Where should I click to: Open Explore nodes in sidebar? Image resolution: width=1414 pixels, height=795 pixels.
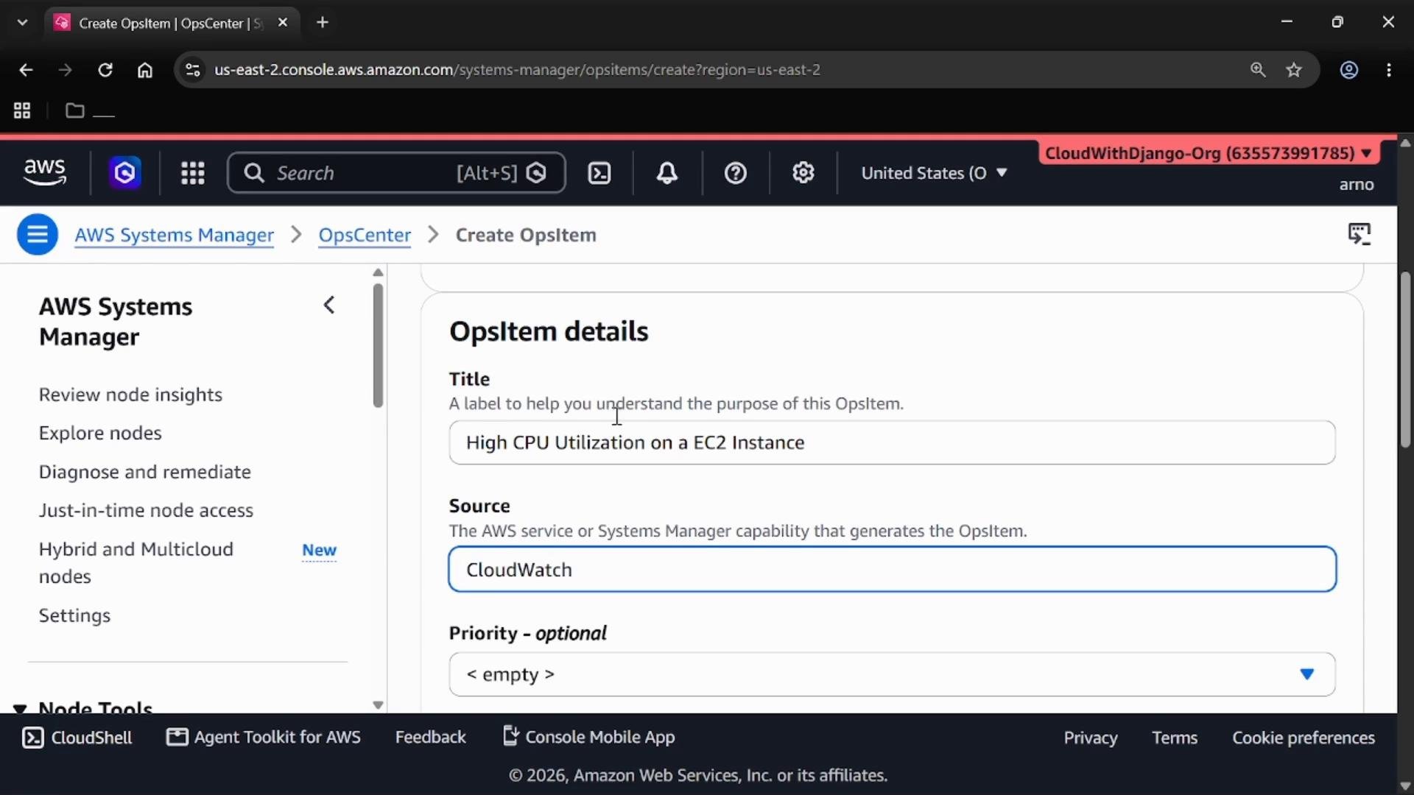point(100,433)
